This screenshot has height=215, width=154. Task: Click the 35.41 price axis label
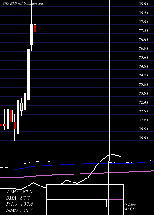[x=144, y=57]
